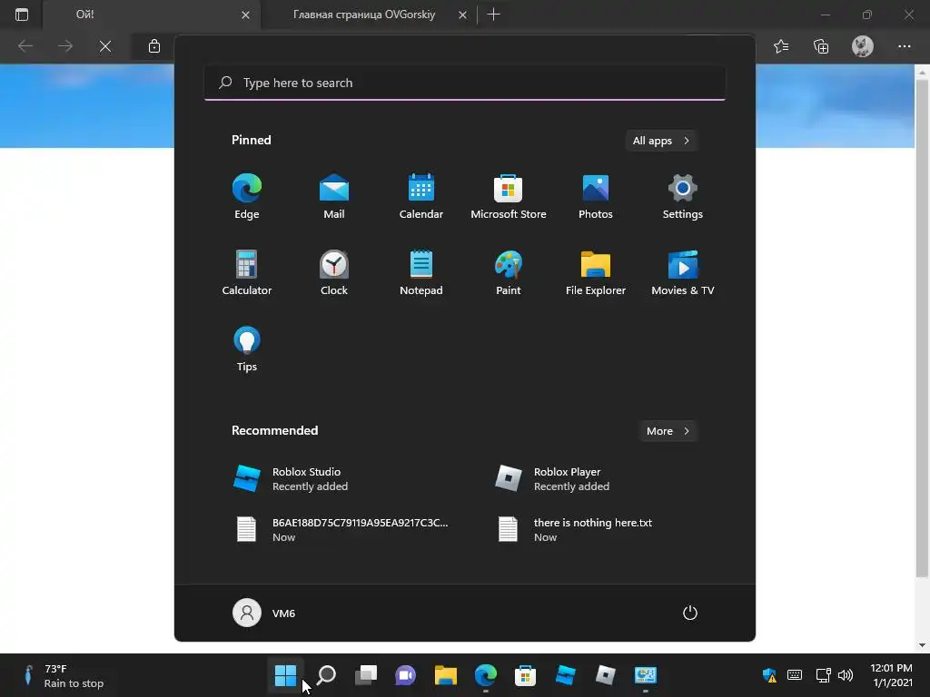Open B6AE188D75C79119A95EA9217C3C file

(x=342, y=529)
